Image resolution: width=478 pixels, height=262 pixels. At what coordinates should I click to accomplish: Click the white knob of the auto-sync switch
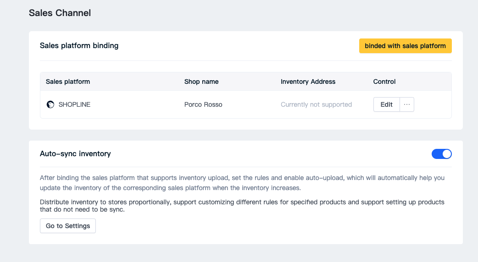coord(447,154)
